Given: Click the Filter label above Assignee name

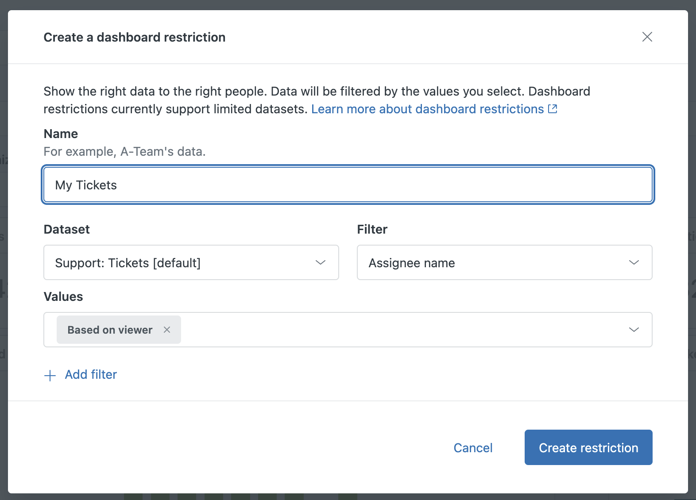Looking at the screenshot, I should 372,229.
